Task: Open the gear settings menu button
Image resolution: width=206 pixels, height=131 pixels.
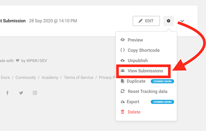Action: pos(169,21)
